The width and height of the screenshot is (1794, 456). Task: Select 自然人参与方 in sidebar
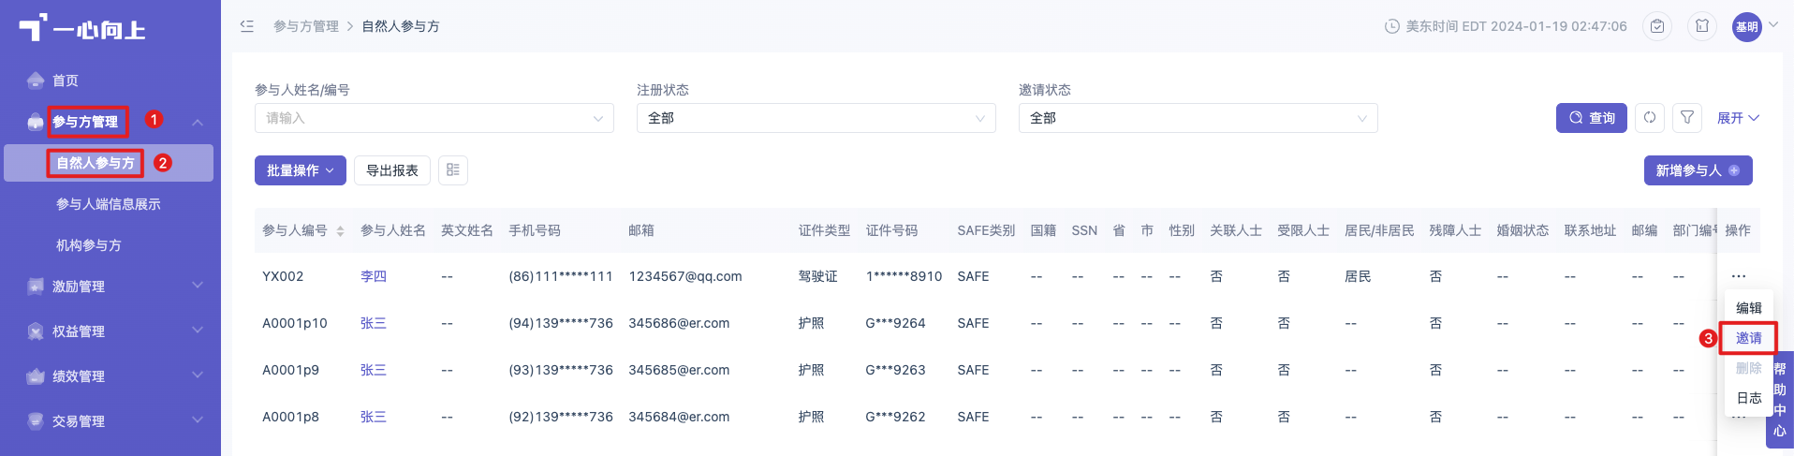tap(109, 163)
